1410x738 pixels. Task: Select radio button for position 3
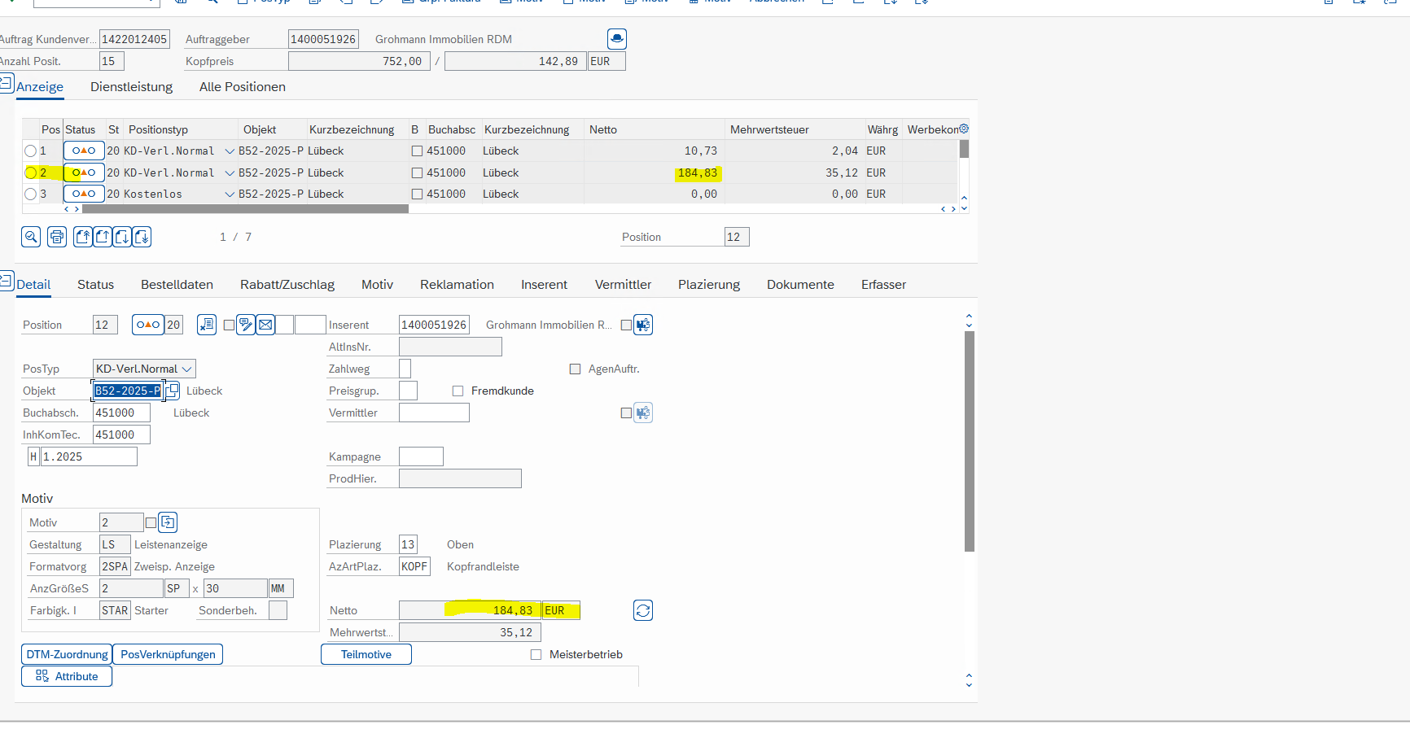tap(30, 194)
